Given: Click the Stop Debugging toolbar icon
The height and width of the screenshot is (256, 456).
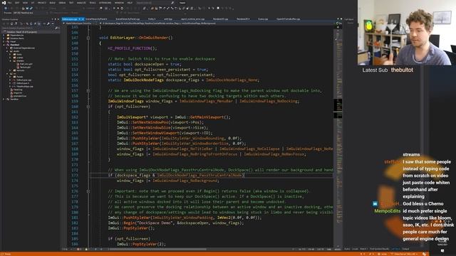Looking at the screenshot, I should pos(118,8).
